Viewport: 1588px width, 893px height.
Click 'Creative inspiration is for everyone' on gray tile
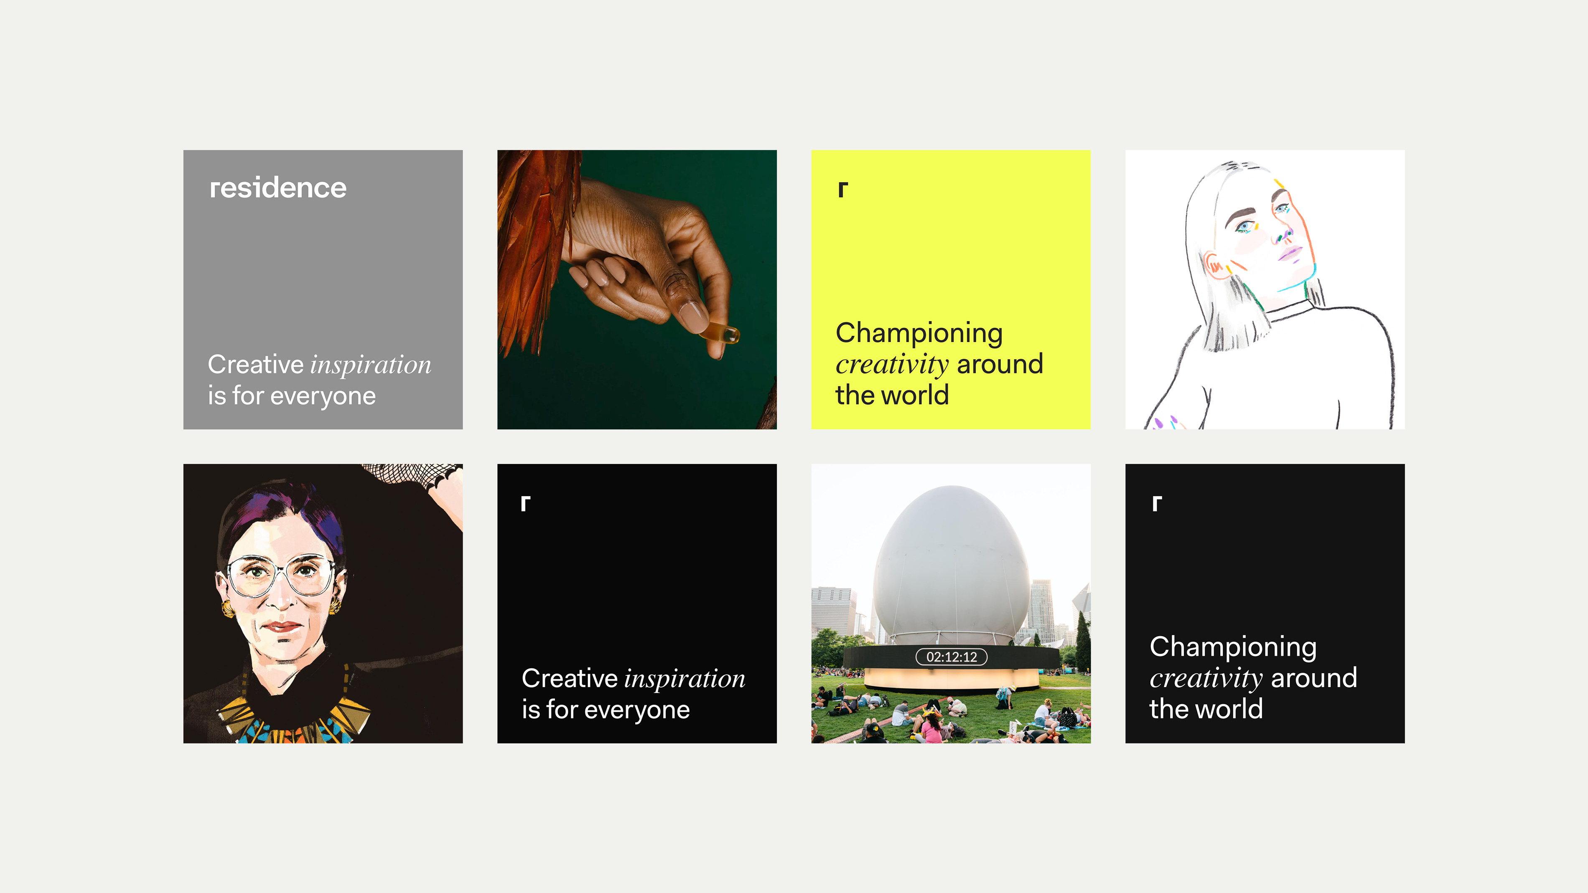tap(319, 380)
